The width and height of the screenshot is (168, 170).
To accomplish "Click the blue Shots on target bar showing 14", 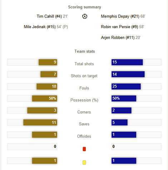I will coord(128,74).
